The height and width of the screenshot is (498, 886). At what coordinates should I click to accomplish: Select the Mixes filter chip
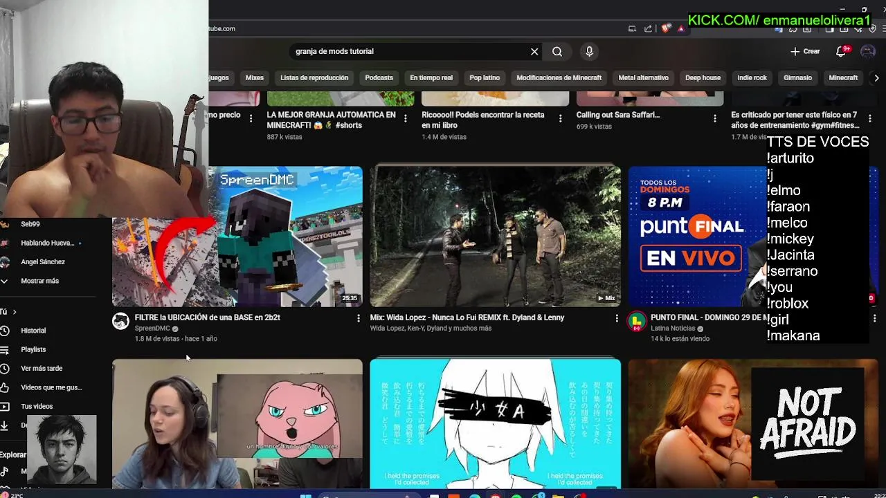coord(255,77)
